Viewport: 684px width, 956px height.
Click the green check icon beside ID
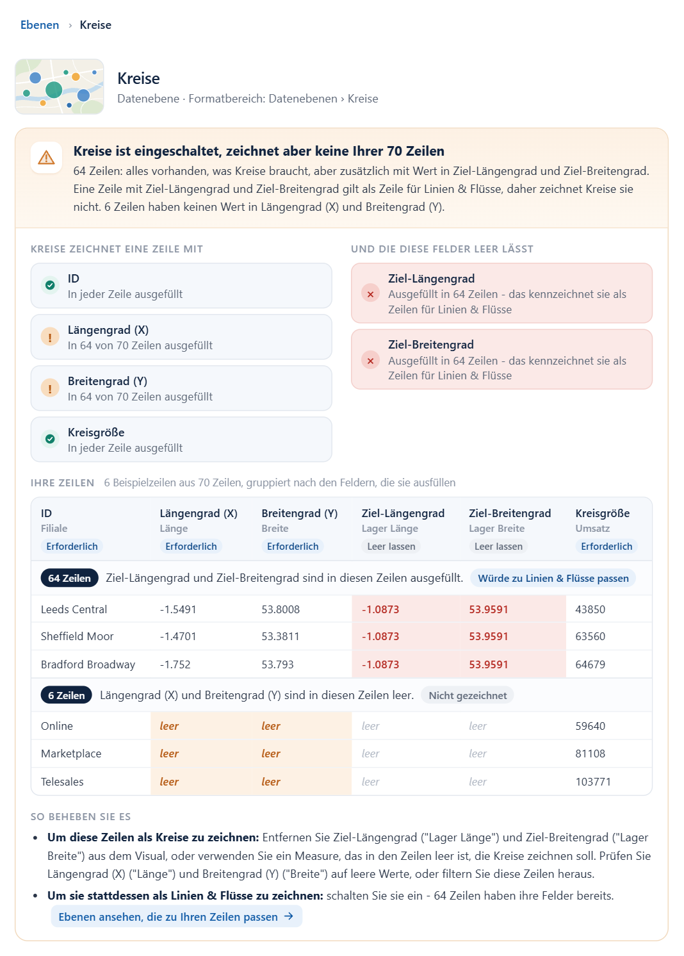(x=50, y=285)
